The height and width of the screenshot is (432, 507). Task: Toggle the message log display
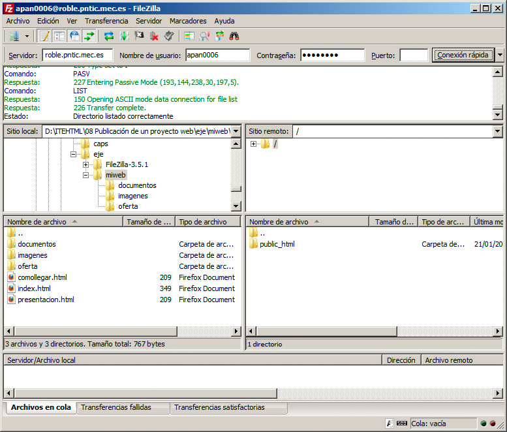[x=44, y=36]
